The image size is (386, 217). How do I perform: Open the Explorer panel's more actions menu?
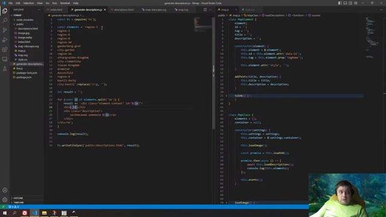[39, 10]
